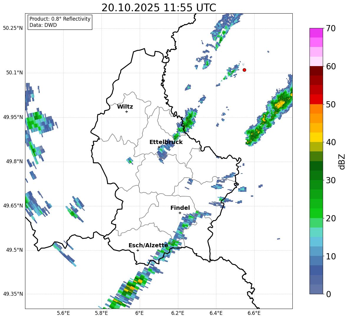Click the Wiltz city label
349x319 pixels.
(x=125, y=107)
